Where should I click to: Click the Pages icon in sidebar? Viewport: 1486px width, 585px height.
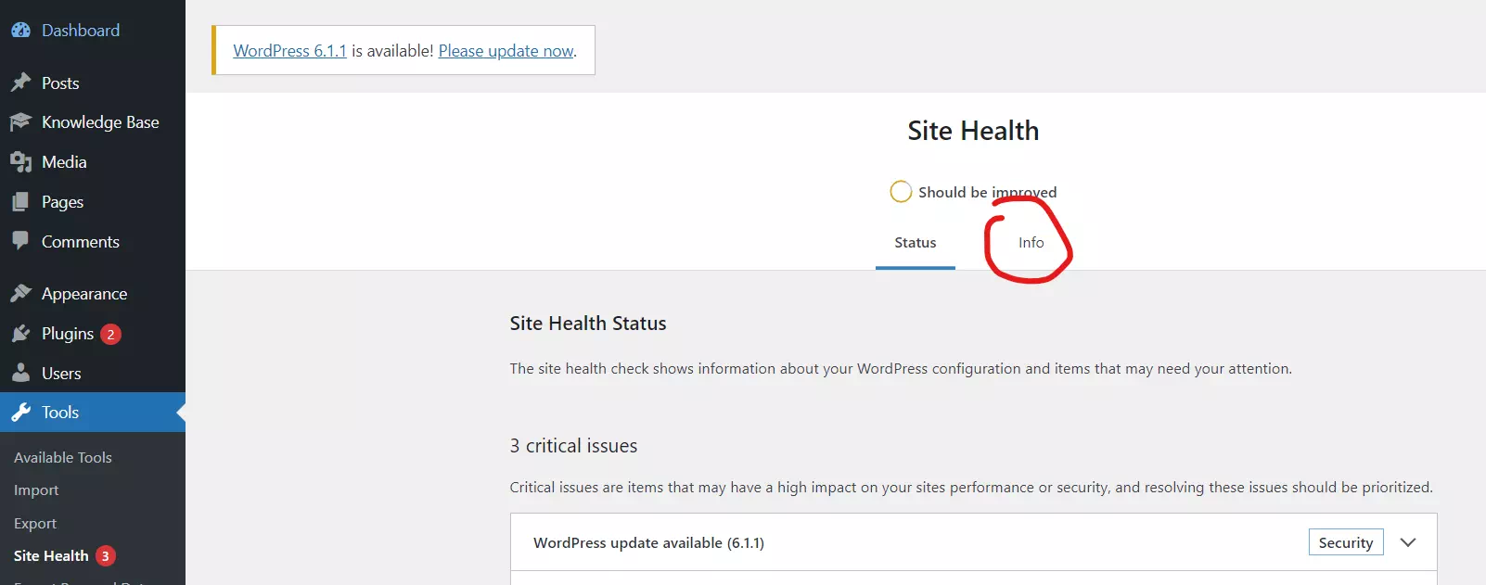(20, 201)
